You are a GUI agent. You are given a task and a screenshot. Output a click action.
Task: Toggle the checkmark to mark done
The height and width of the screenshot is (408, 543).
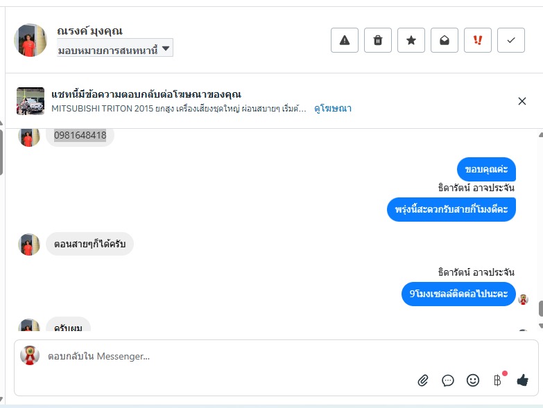pos(511,40)
